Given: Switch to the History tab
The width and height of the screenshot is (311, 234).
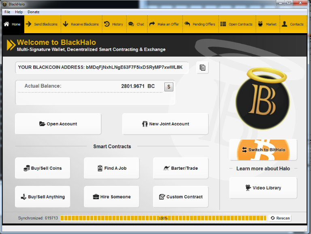Looking at the screenshot, I should (114, 24).
